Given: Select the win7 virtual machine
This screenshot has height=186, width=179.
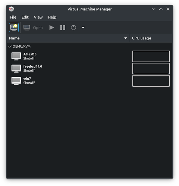Looking at the screenshot, I should click(89, 81).
